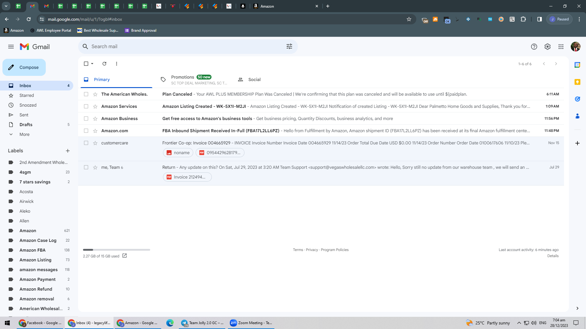Viewport: 586px width, 329px height.
Task: Click the storage usage progress bar
Action: point(117,250)
